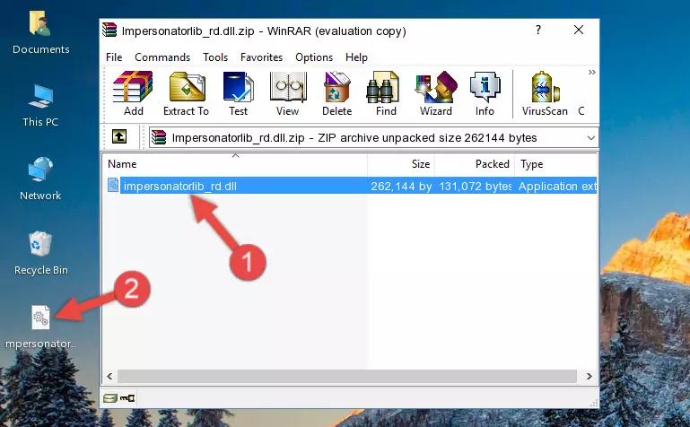This screenshot has width=690, height=427.
Task: Expand hidden toolbar items chevron
Action: tap(592, 72)
